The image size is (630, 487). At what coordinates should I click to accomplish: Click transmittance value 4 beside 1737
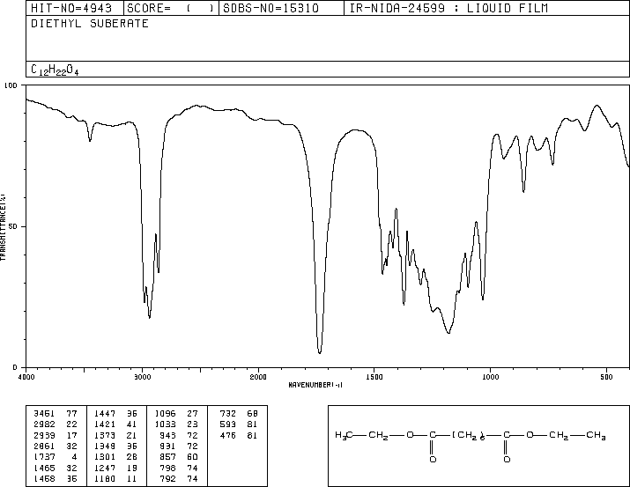(x=74, y=457)
